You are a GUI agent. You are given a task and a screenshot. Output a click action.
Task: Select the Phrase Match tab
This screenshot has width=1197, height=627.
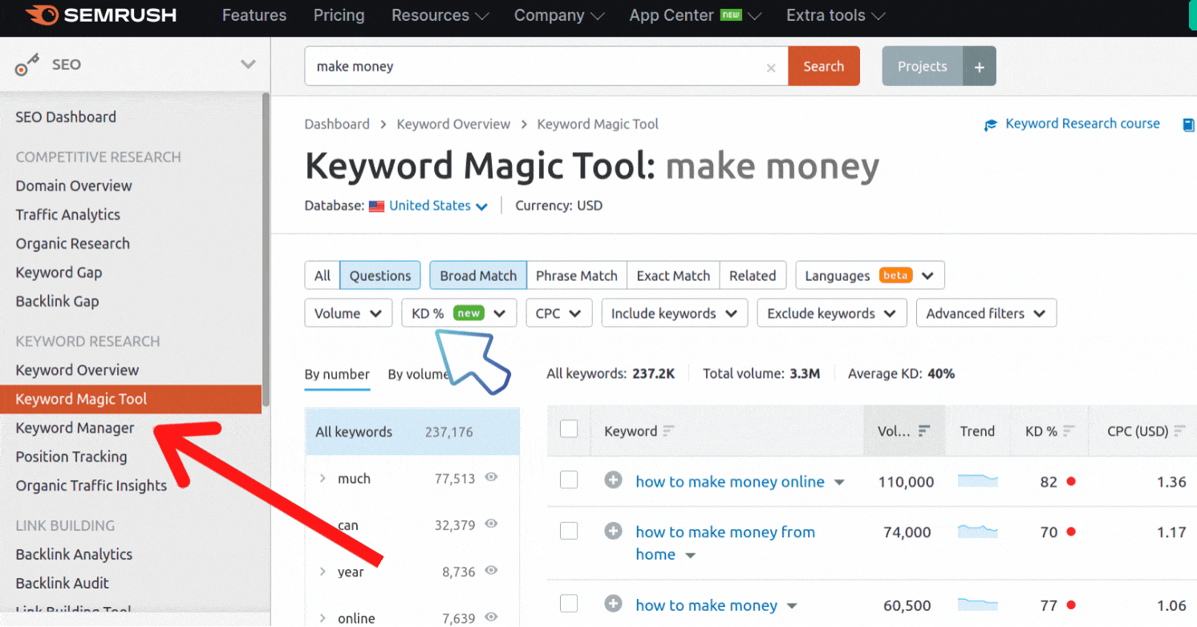point(577,275)
